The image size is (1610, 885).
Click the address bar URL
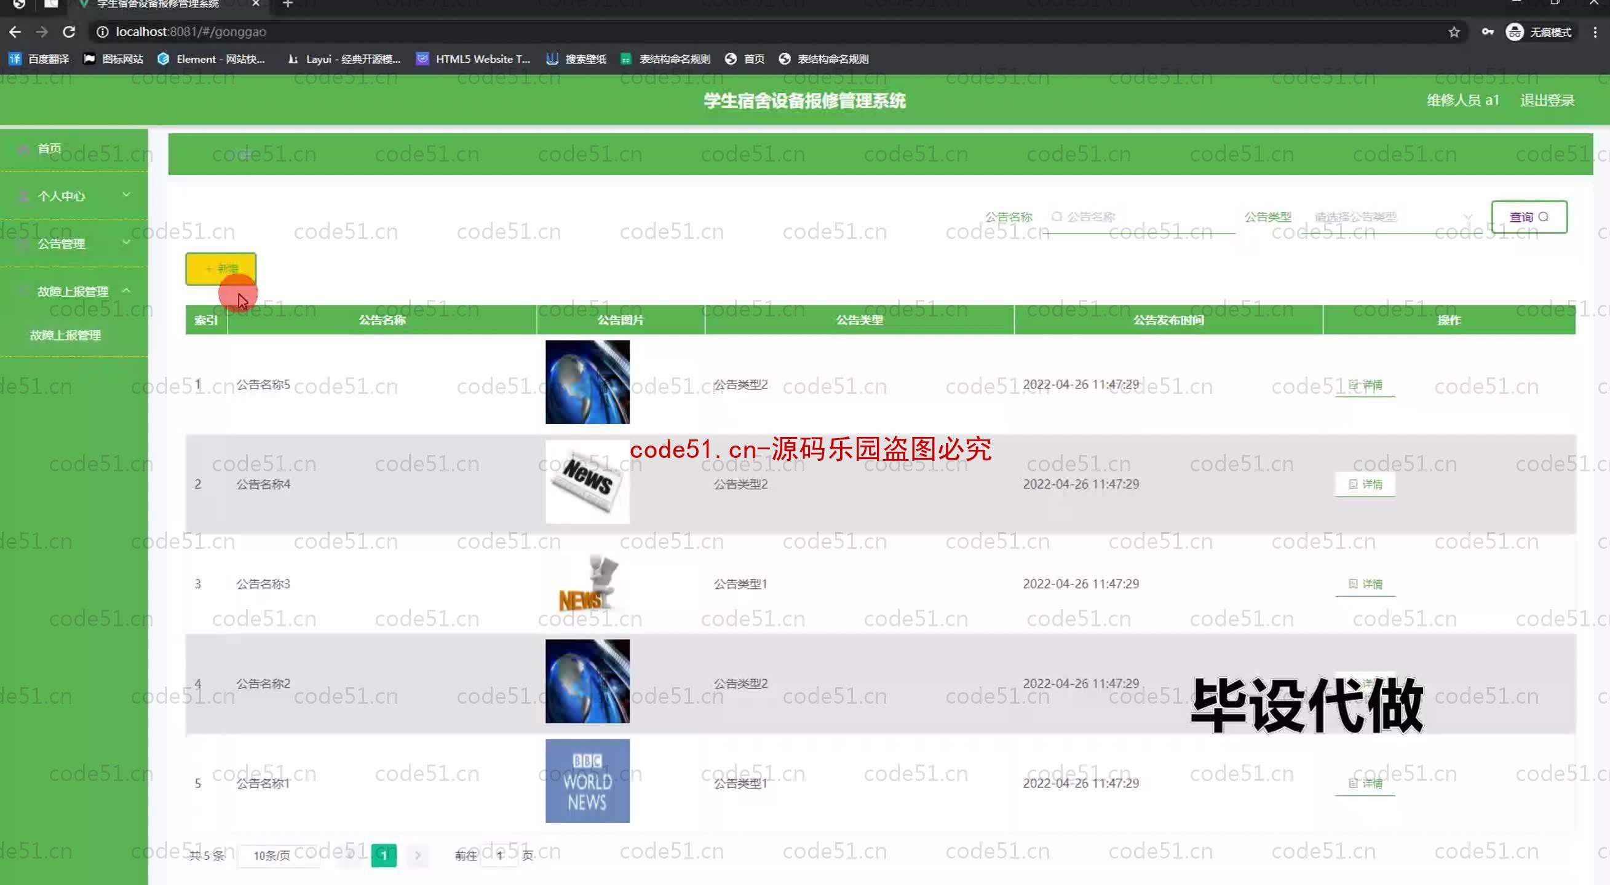pyautogui.click(x=191, y=32)
